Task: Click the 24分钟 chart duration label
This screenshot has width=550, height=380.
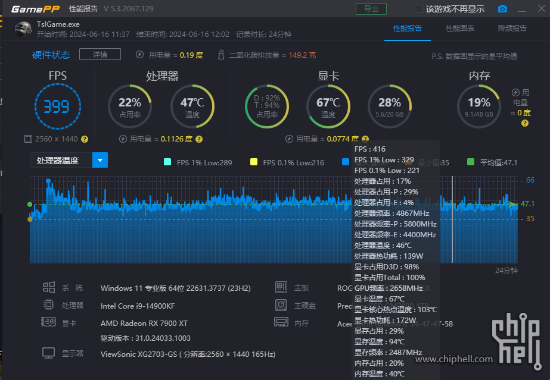Action: 506,271
